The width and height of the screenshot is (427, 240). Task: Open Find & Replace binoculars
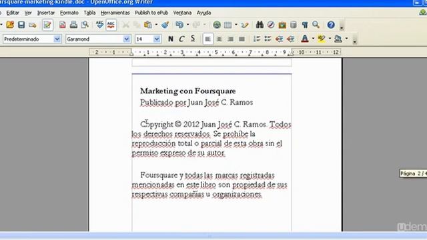[260, 25]
